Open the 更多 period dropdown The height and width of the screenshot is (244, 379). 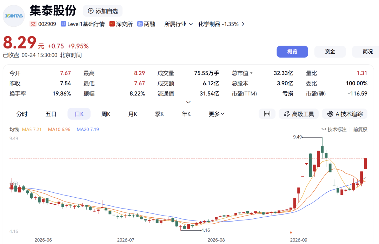(217, 114)
